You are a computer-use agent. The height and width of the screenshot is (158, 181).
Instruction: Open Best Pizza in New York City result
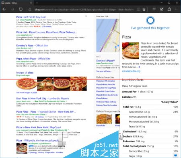(x=43, y=98)
